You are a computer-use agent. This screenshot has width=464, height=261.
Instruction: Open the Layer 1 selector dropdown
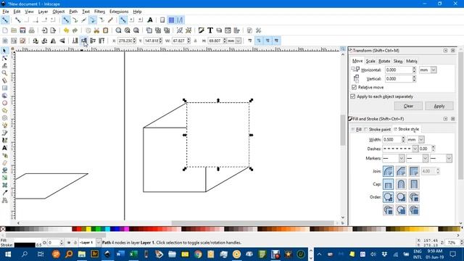pos(99,243)
